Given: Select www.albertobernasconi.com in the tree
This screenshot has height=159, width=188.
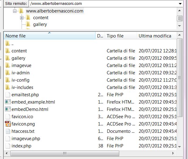Looking at the screenshot, I should pos(55,11).
